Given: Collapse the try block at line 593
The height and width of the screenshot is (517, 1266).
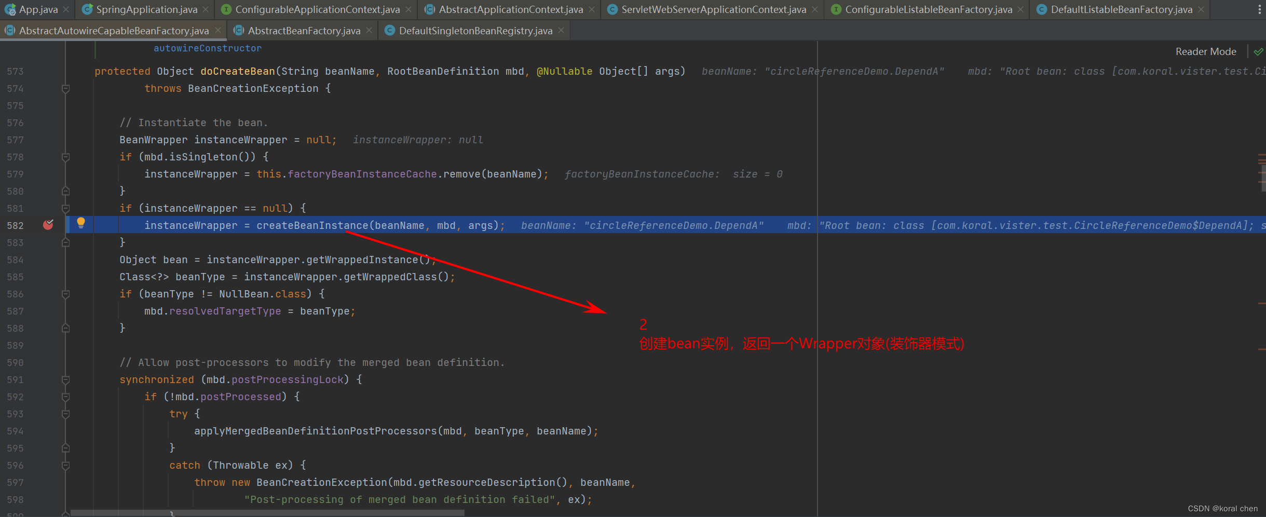Looking at the screenshot, I should point(65,414).
